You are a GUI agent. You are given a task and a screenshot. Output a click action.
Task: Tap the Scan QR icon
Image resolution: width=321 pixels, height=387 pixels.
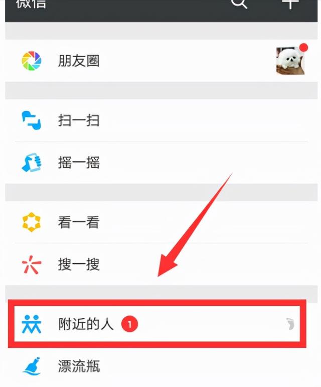[x=32, y=120]
